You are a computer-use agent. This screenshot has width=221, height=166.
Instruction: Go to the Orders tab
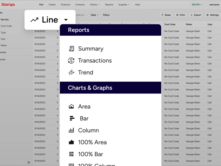[x=52, y=5]
